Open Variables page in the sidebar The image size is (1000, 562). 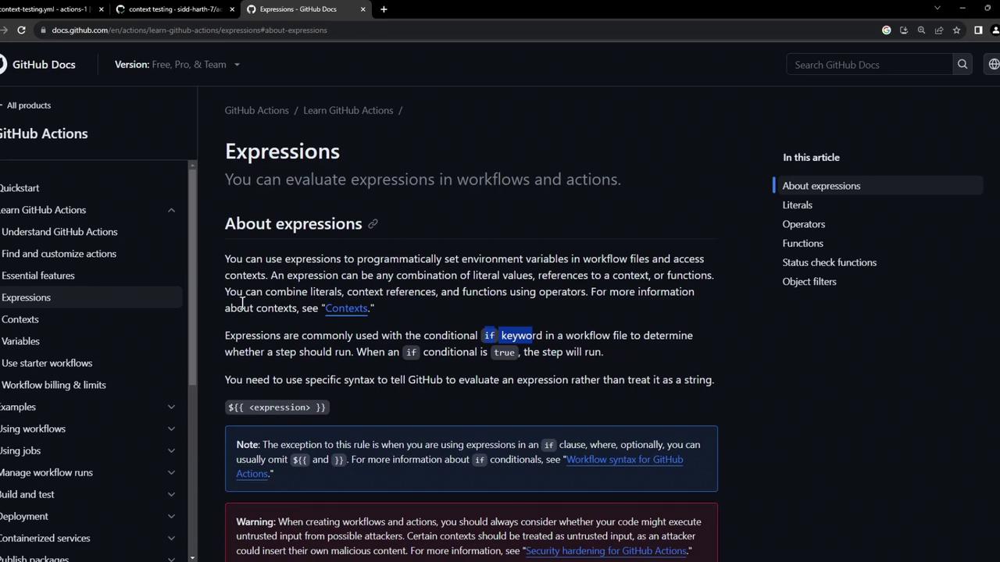20,341
